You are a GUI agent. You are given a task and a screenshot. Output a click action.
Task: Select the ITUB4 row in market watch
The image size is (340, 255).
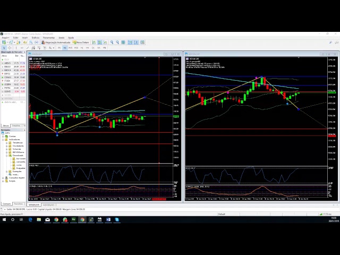[13, 81]
